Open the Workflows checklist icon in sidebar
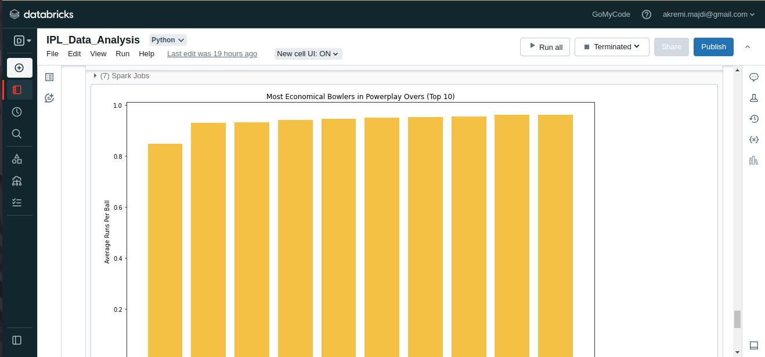Screen dimensions: 765x357 (x=17, y=202)
